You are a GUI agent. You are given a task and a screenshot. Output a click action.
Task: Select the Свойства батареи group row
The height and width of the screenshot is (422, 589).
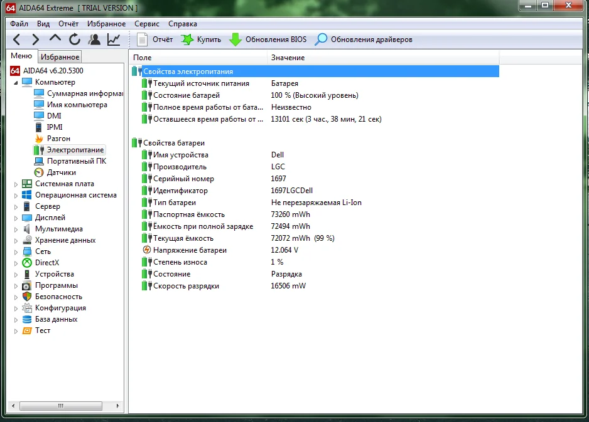(x=315, y=143)
